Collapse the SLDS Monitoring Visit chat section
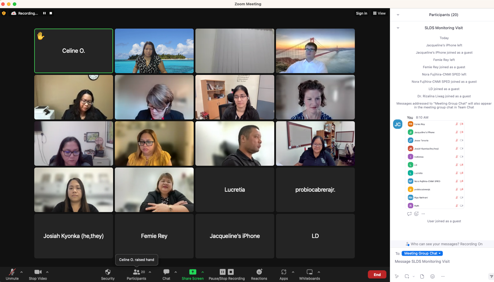This screenshot has height=282, width=494. 398,28
